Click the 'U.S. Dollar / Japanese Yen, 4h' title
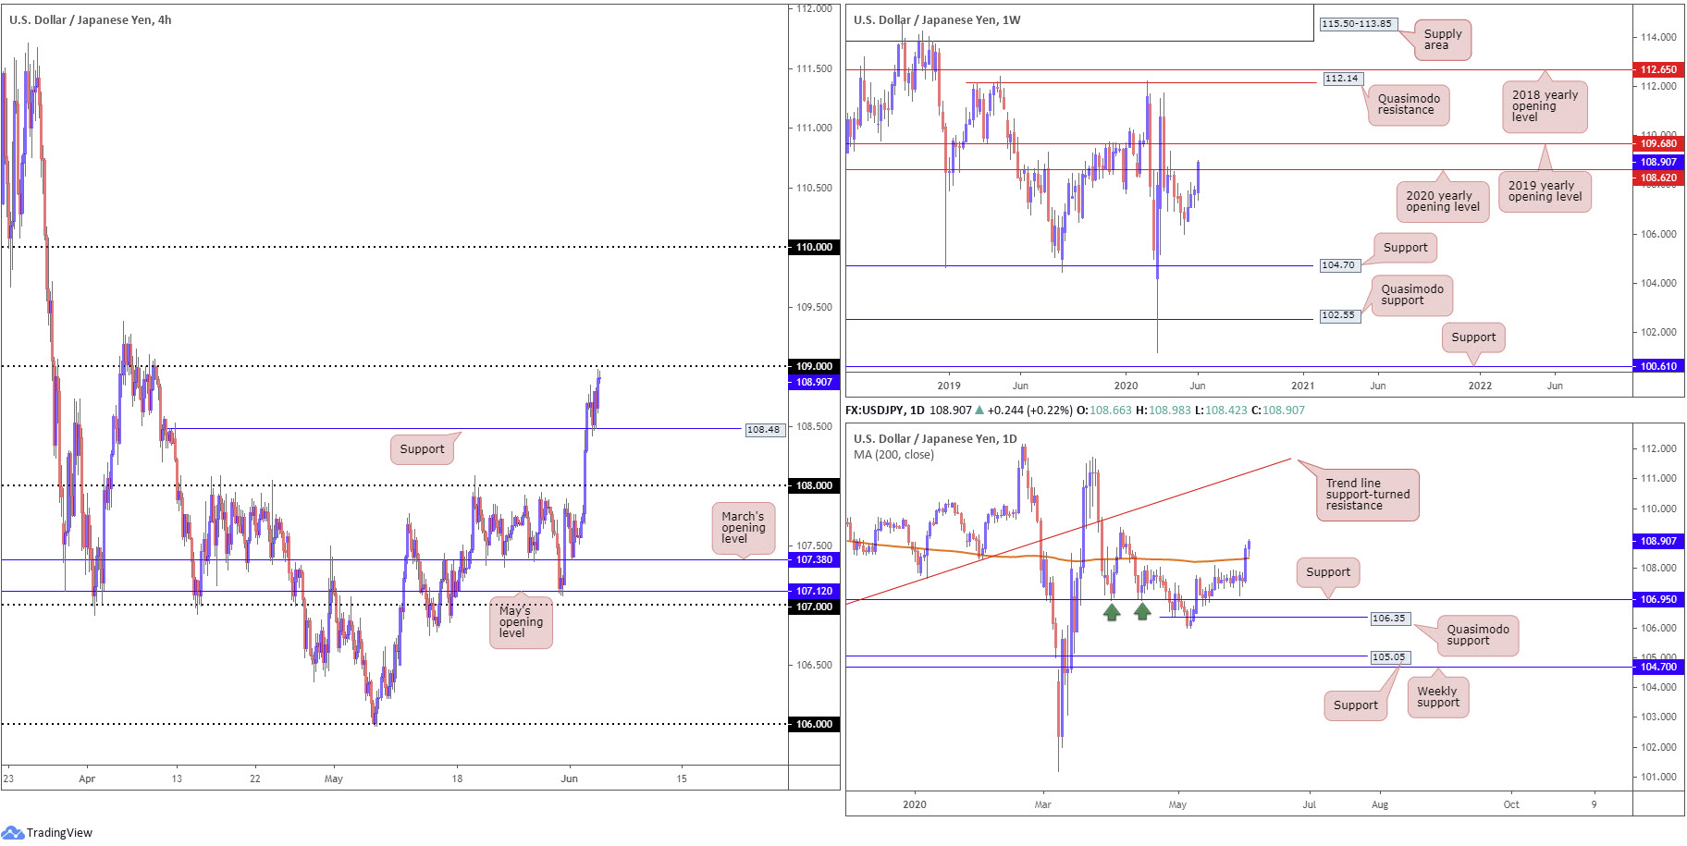Screen dimensions: 1687x846 pyautogui.click(x=90, y=19)
